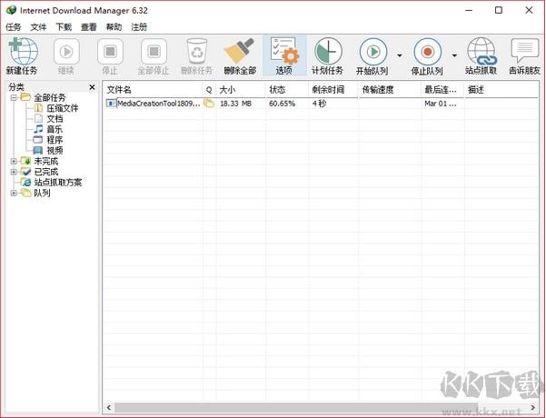Select the 视频 category
Viewport: 546px width, 418px height.
[x=55, y=151]
